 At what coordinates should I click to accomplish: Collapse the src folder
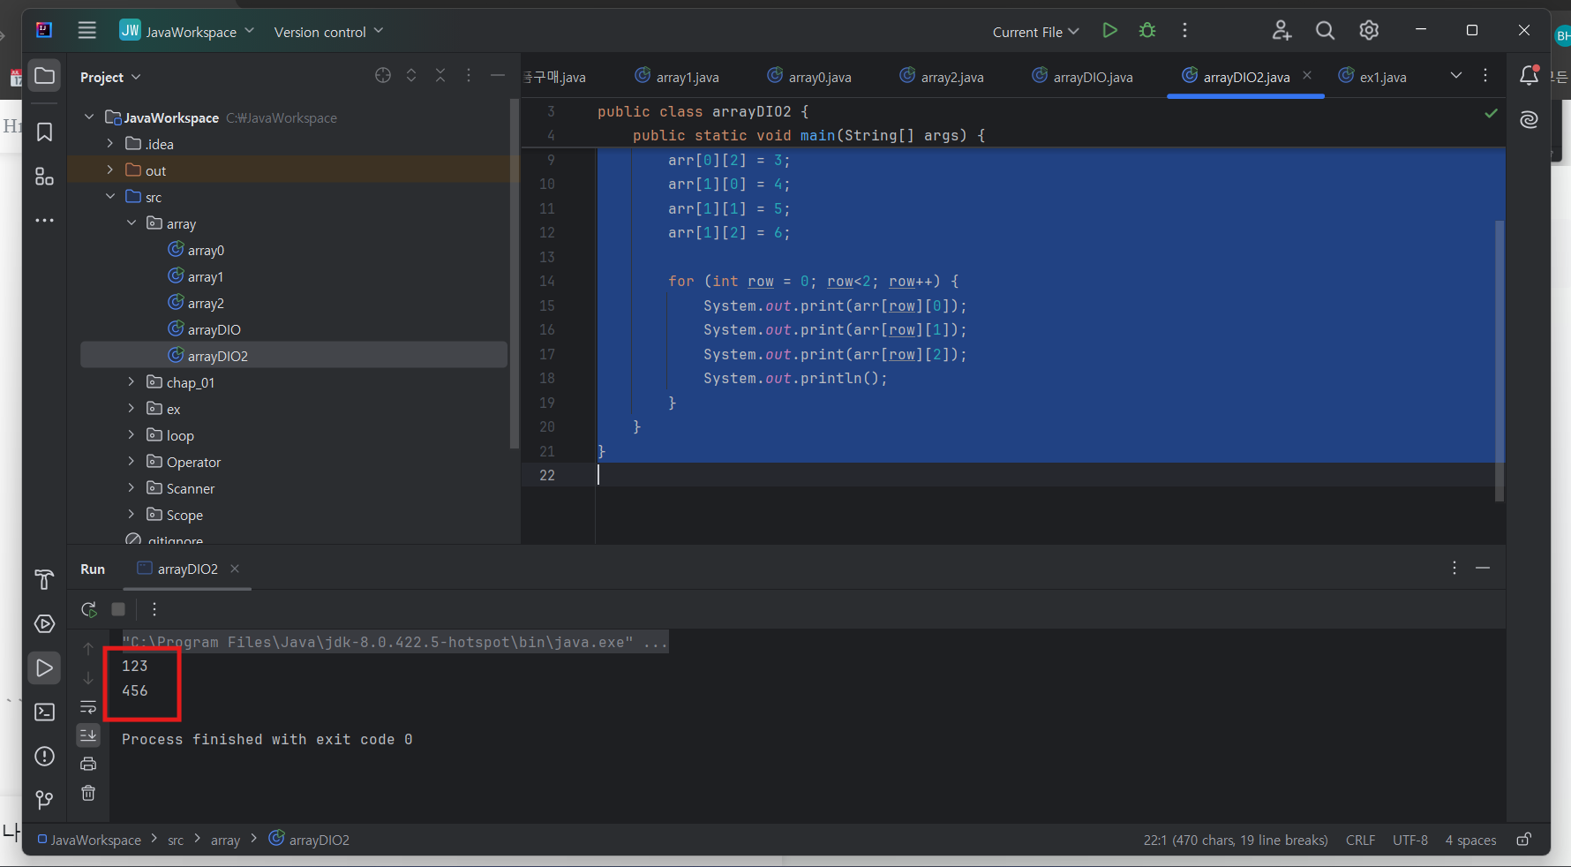(109, 197)
